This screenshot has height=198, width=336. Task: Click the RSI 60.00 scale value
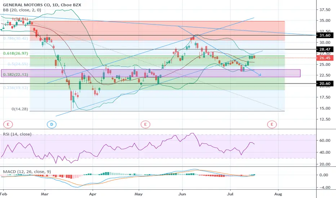point(325,140)
